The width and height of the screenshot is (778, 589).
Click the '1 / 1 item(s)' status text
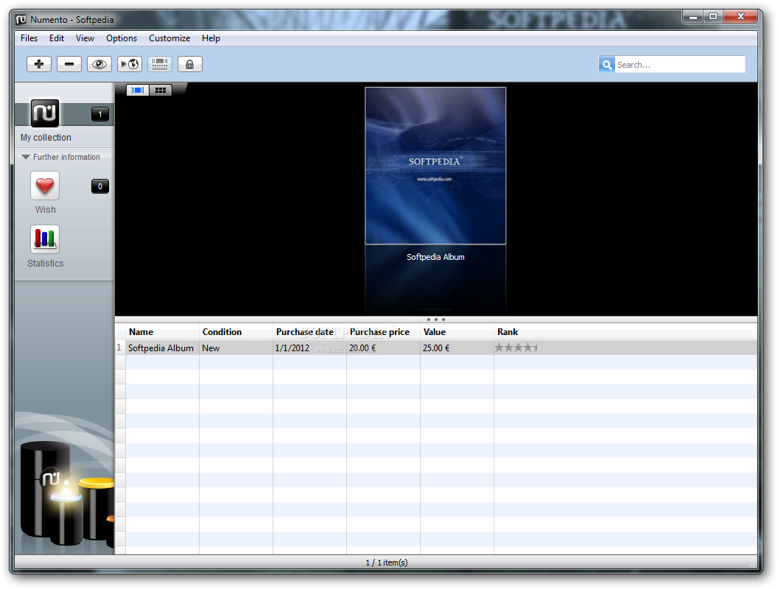pos(387,562)
